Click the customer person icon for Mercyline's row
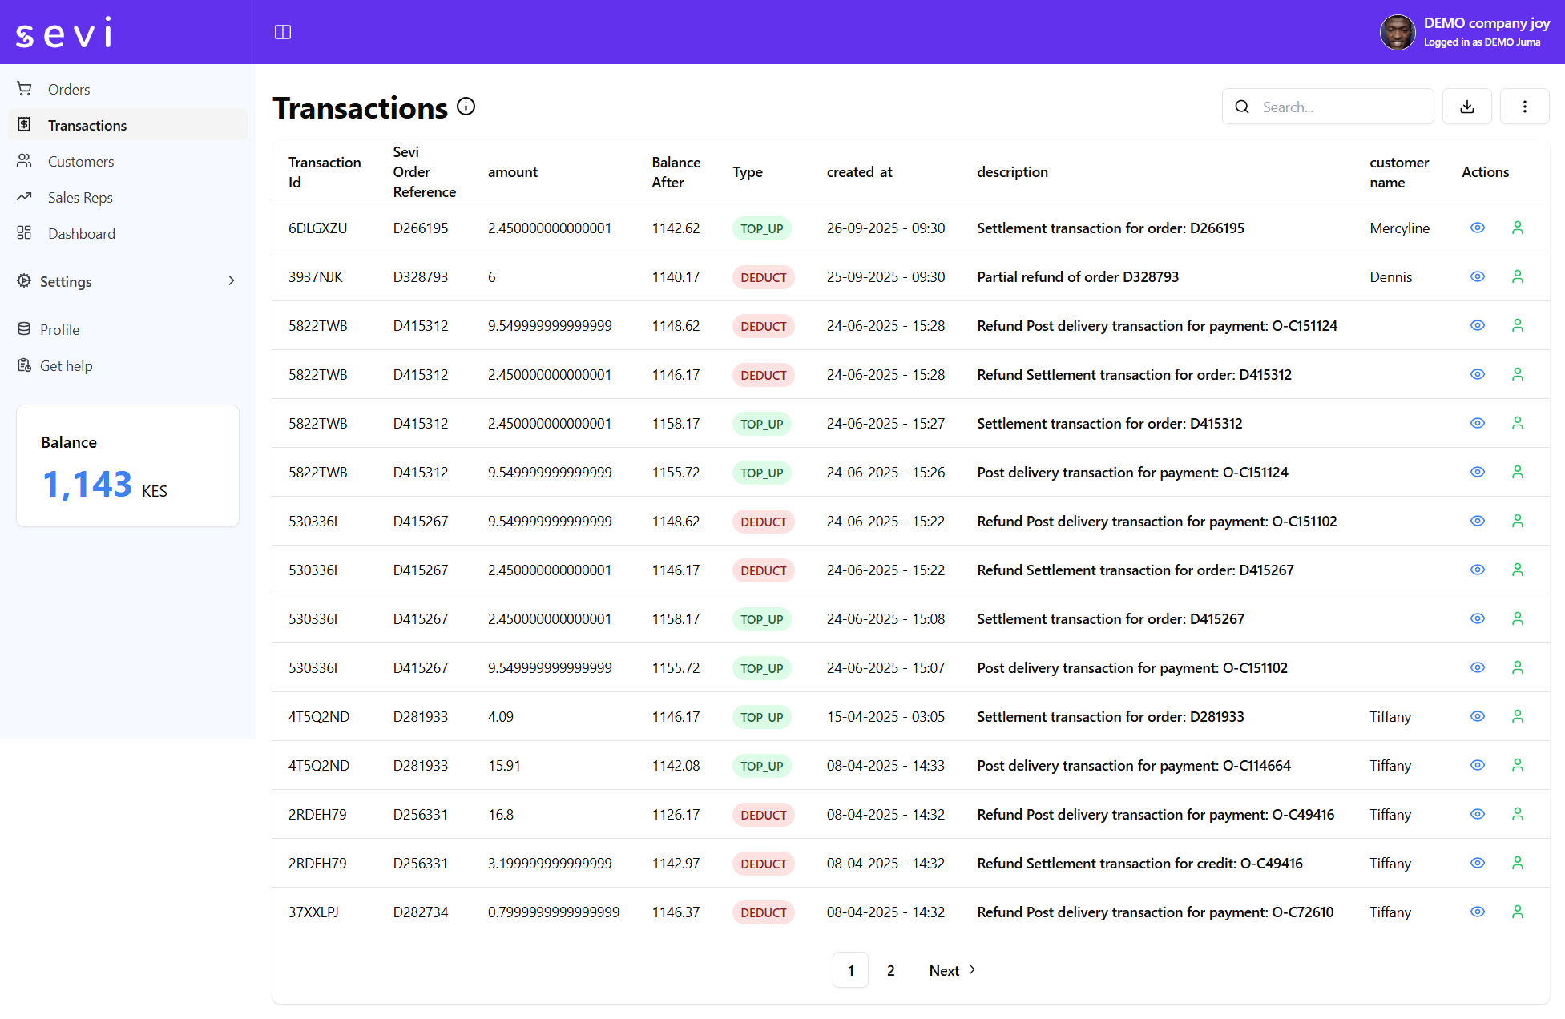Viewport: 1565px width, 1019px height. coord(1517,228)
